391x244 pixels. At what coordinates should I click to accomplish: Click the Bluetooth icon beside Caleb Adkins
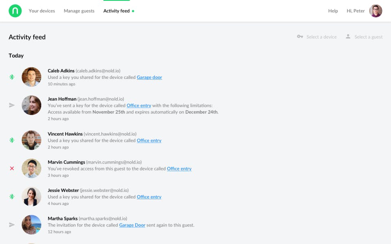tap(12, 77)
